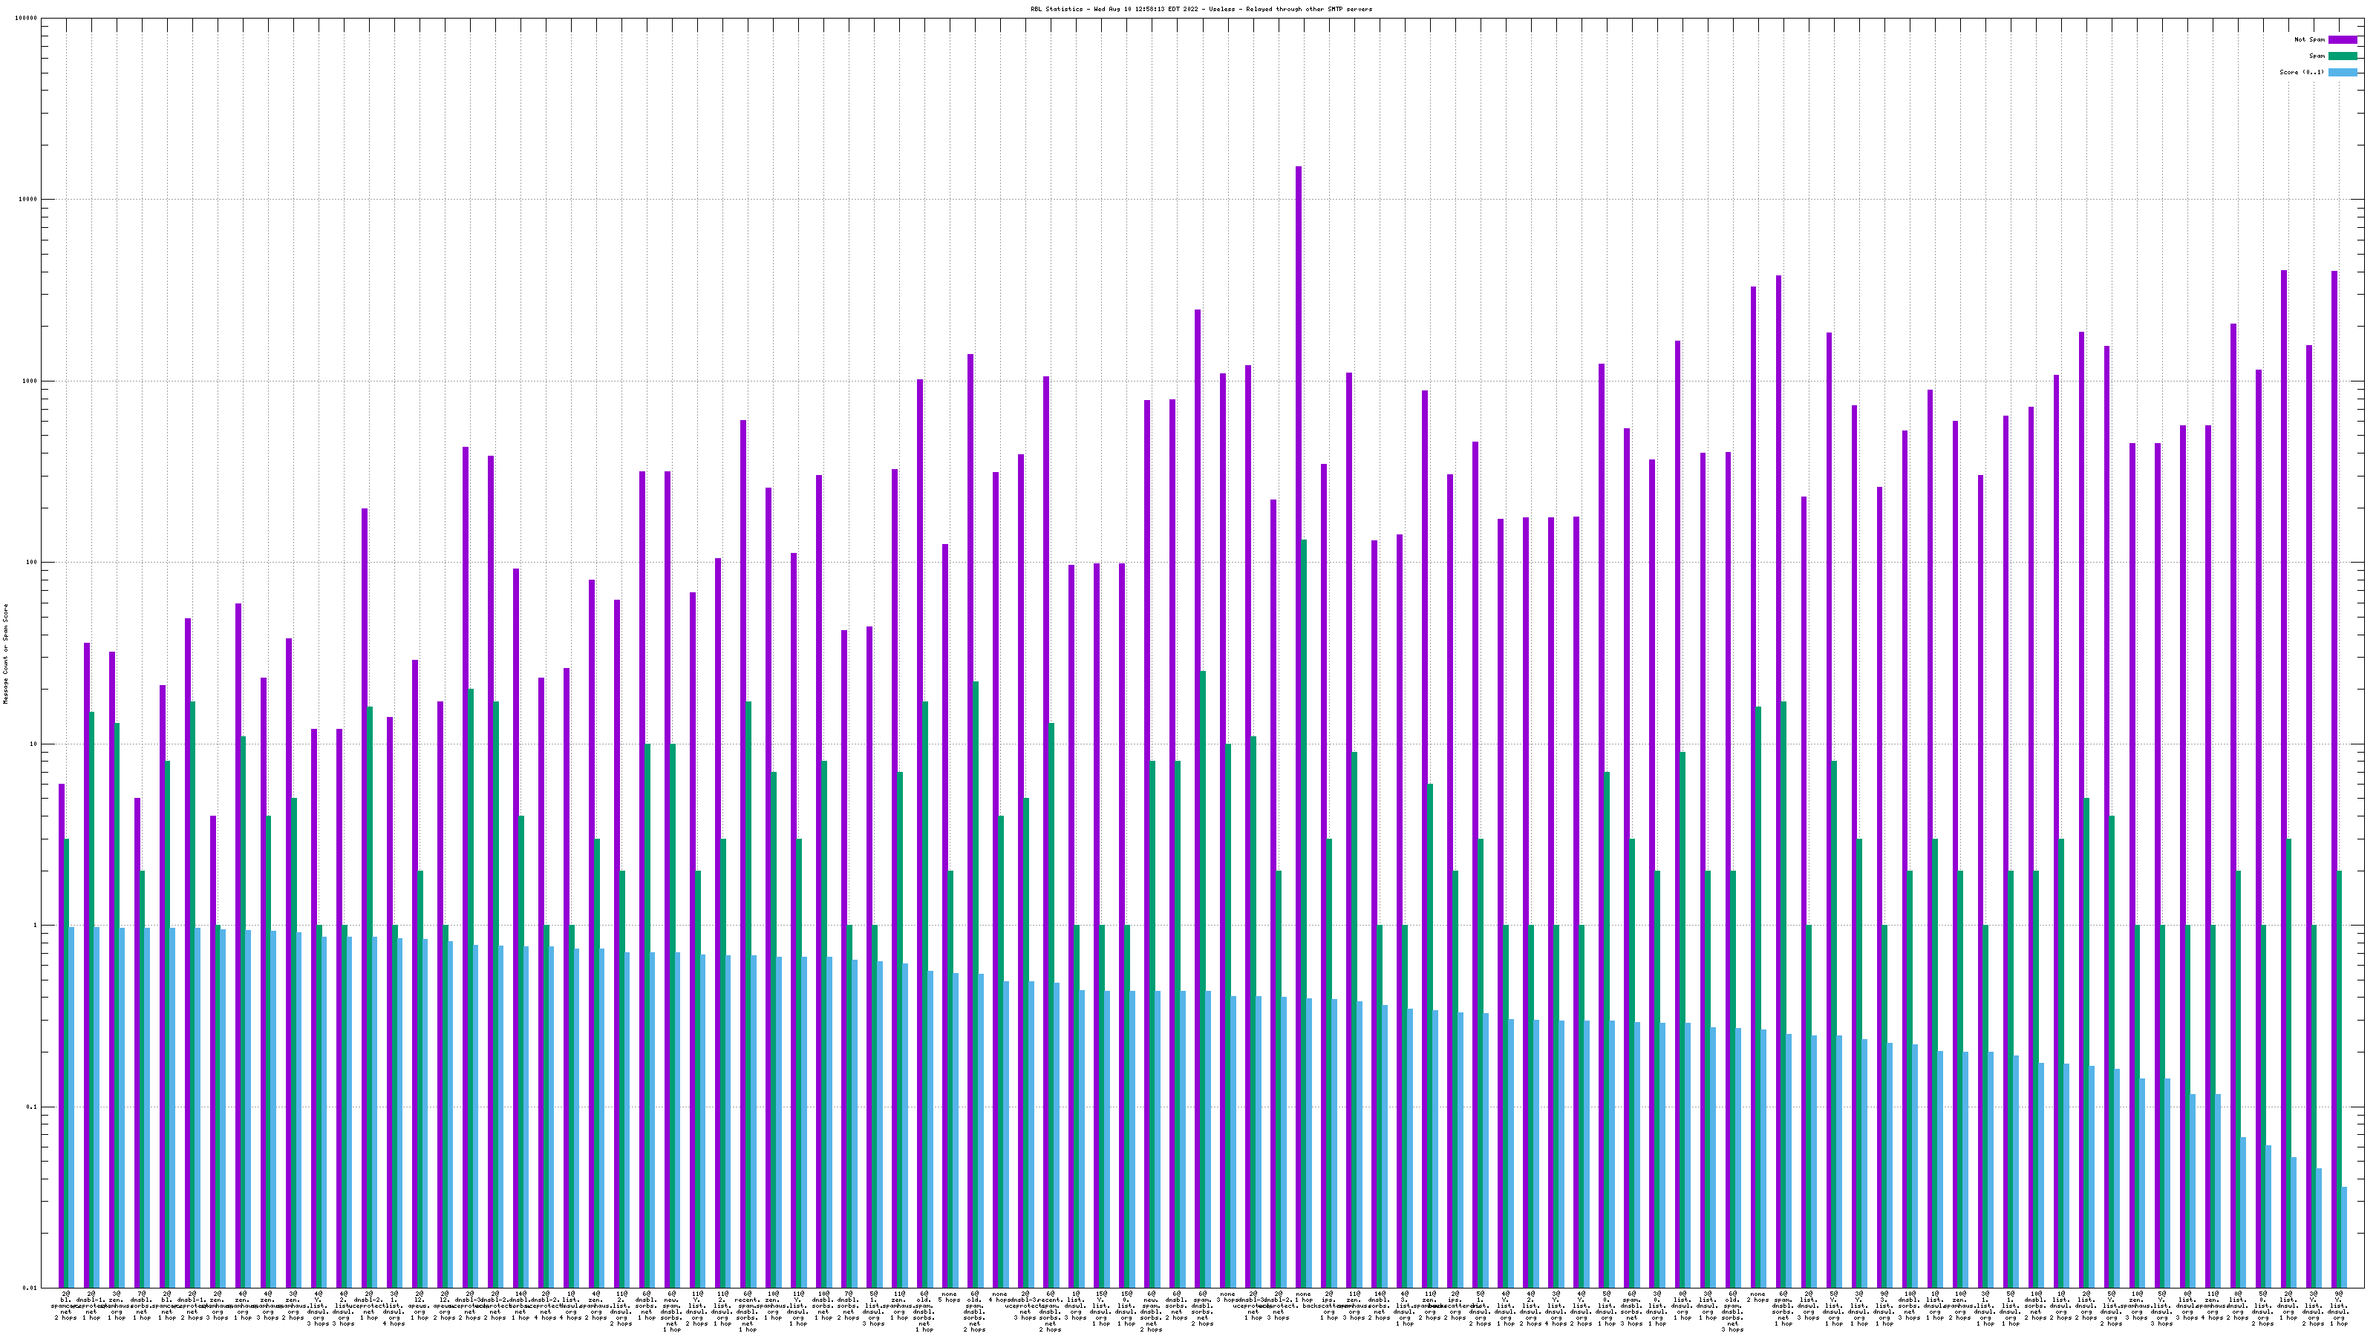This screenshot has height=1336, width=2376.
Task: Click the rotated 'Message Count or Spam Score' axis title
Action: tap(5, 654)
